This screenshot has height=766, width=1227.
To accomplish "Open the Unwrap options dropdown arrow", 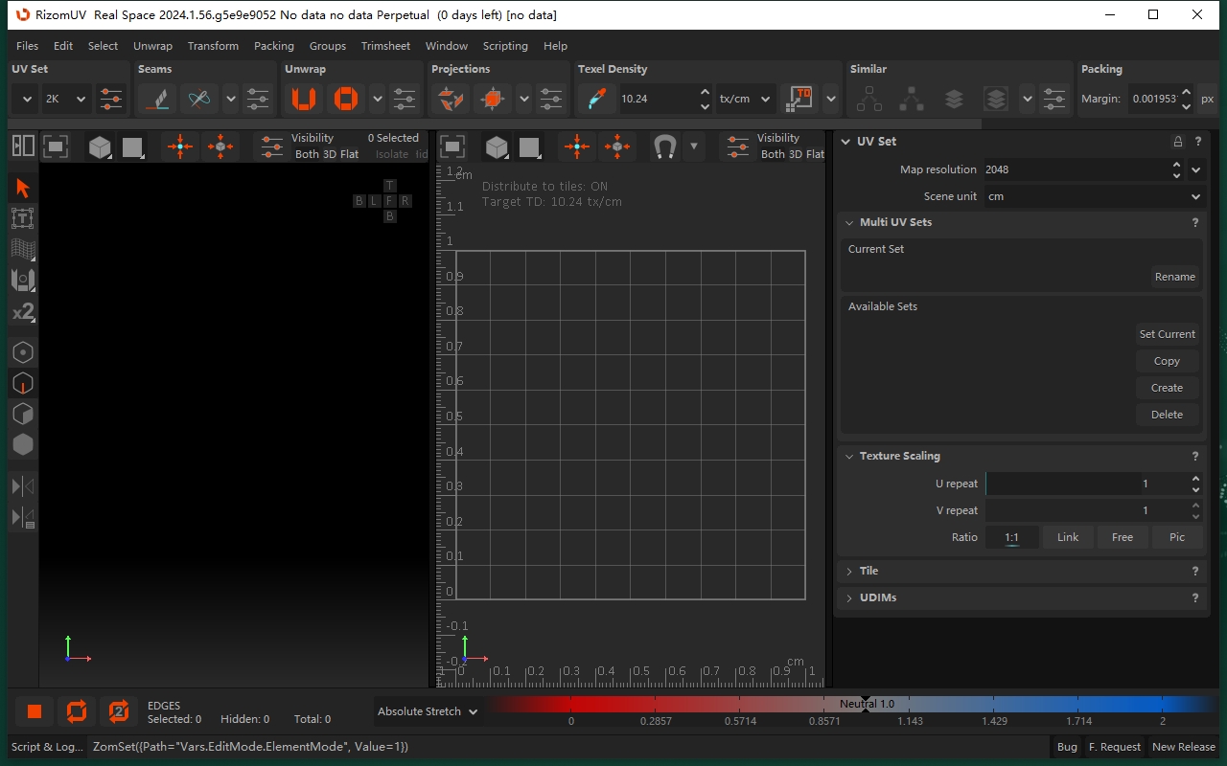I will 377,99.
